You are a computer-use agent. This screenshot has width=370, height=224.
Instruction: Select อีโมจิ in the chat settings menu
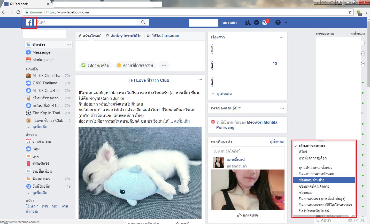323,152
